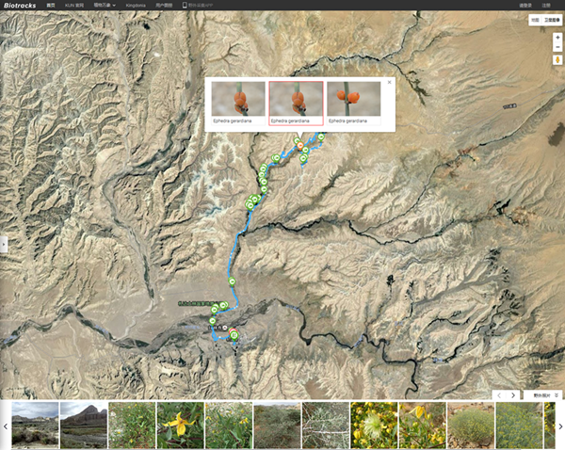
Task: Click the Biotracks logo link
Action: (x=20, y=5)
